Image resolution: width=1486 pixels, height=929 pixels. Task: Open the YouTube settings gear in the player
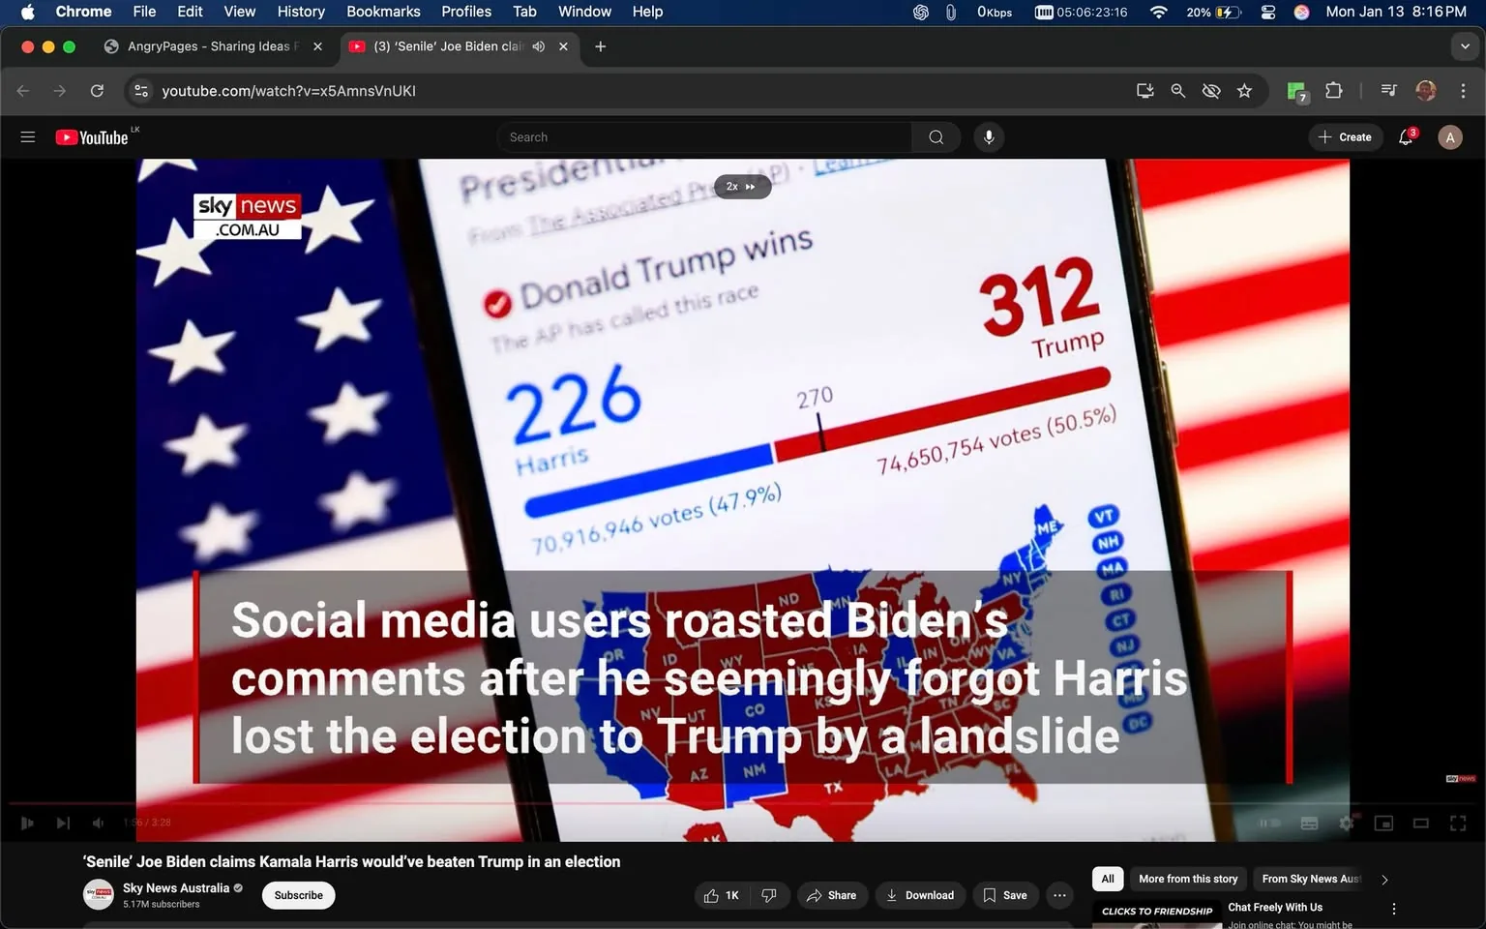pos(1346,823)
